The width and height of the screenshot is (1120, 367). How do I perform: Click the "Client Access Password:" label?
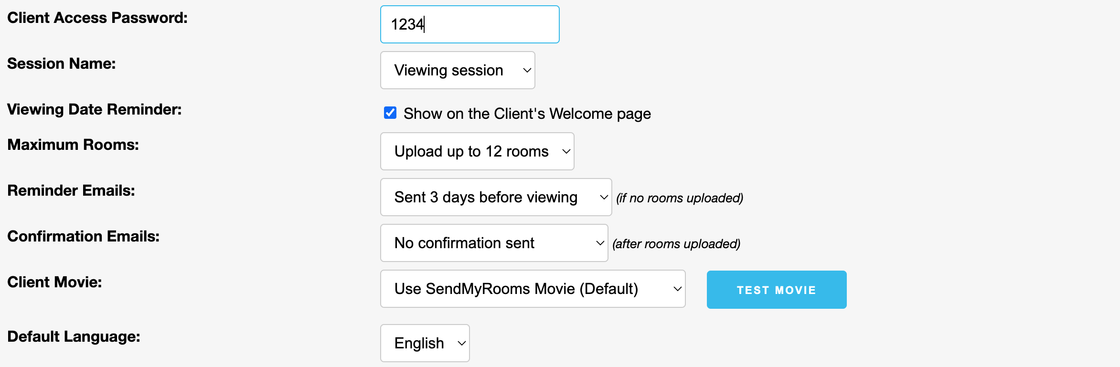click(97, 18)
